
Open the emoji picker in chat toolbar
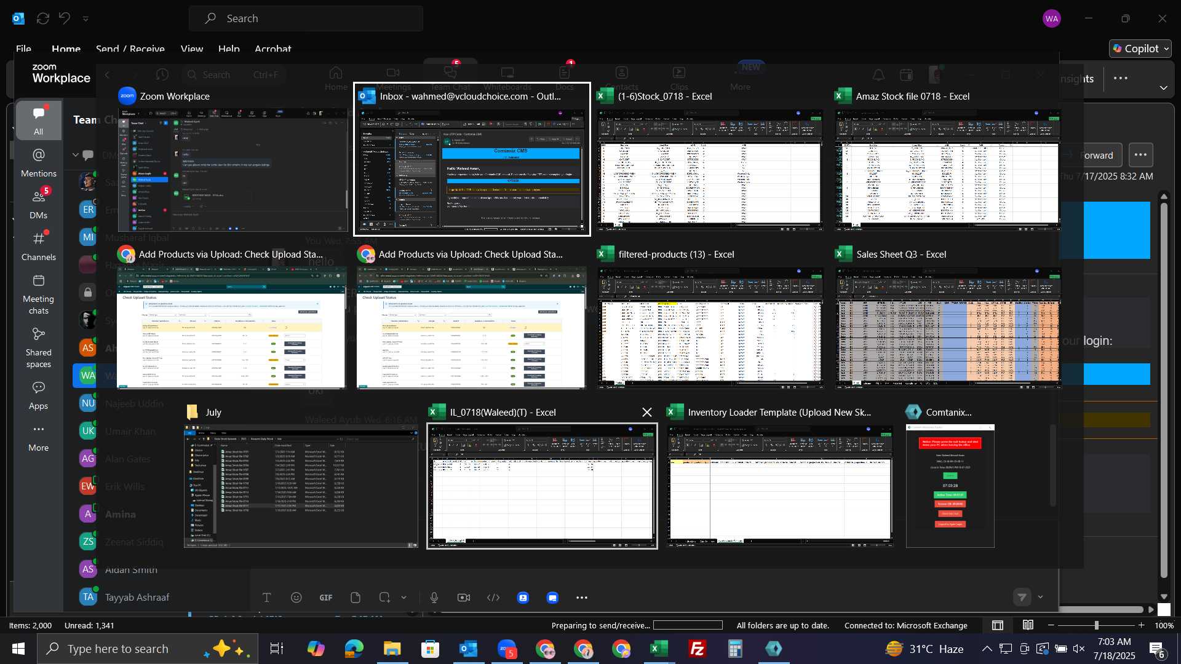[x=296, y=598]
